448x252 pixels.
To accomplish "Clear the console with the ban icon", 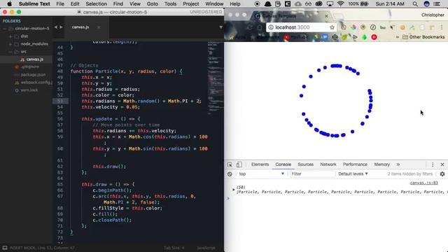I will (x=230, y=174).
